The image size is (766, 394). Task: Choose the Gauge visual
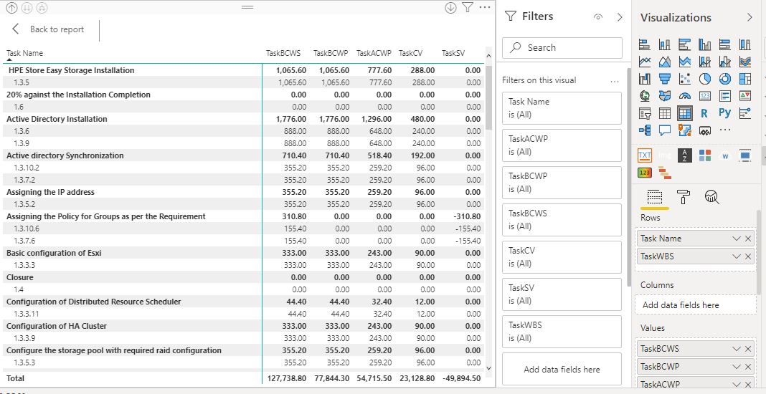[685, 96]
